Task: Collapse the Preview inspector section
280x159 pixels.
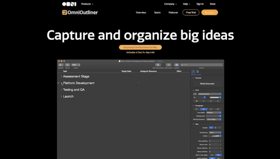Action: point(193,78)
